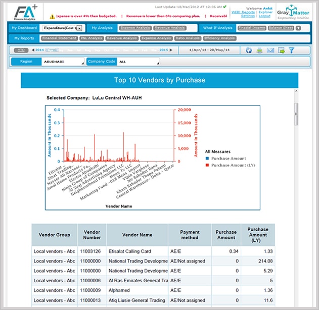The height and width of the screenshot is (310, 319).
Task: Click the Purchase Amount column header
Action: [226, 235]
